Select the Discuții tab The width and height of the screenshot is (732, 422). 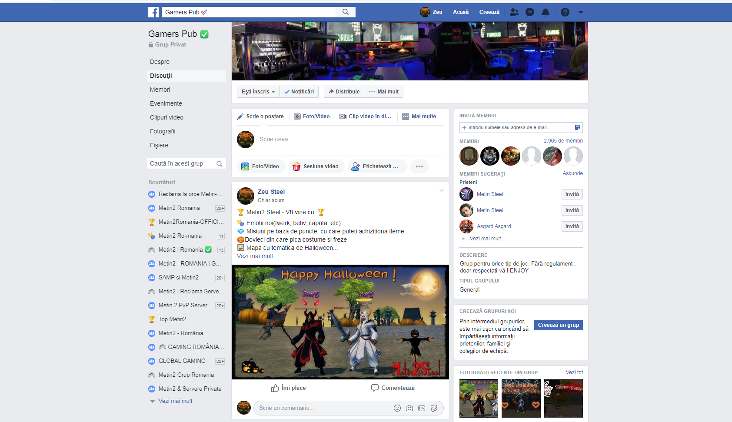click(186, 76)
